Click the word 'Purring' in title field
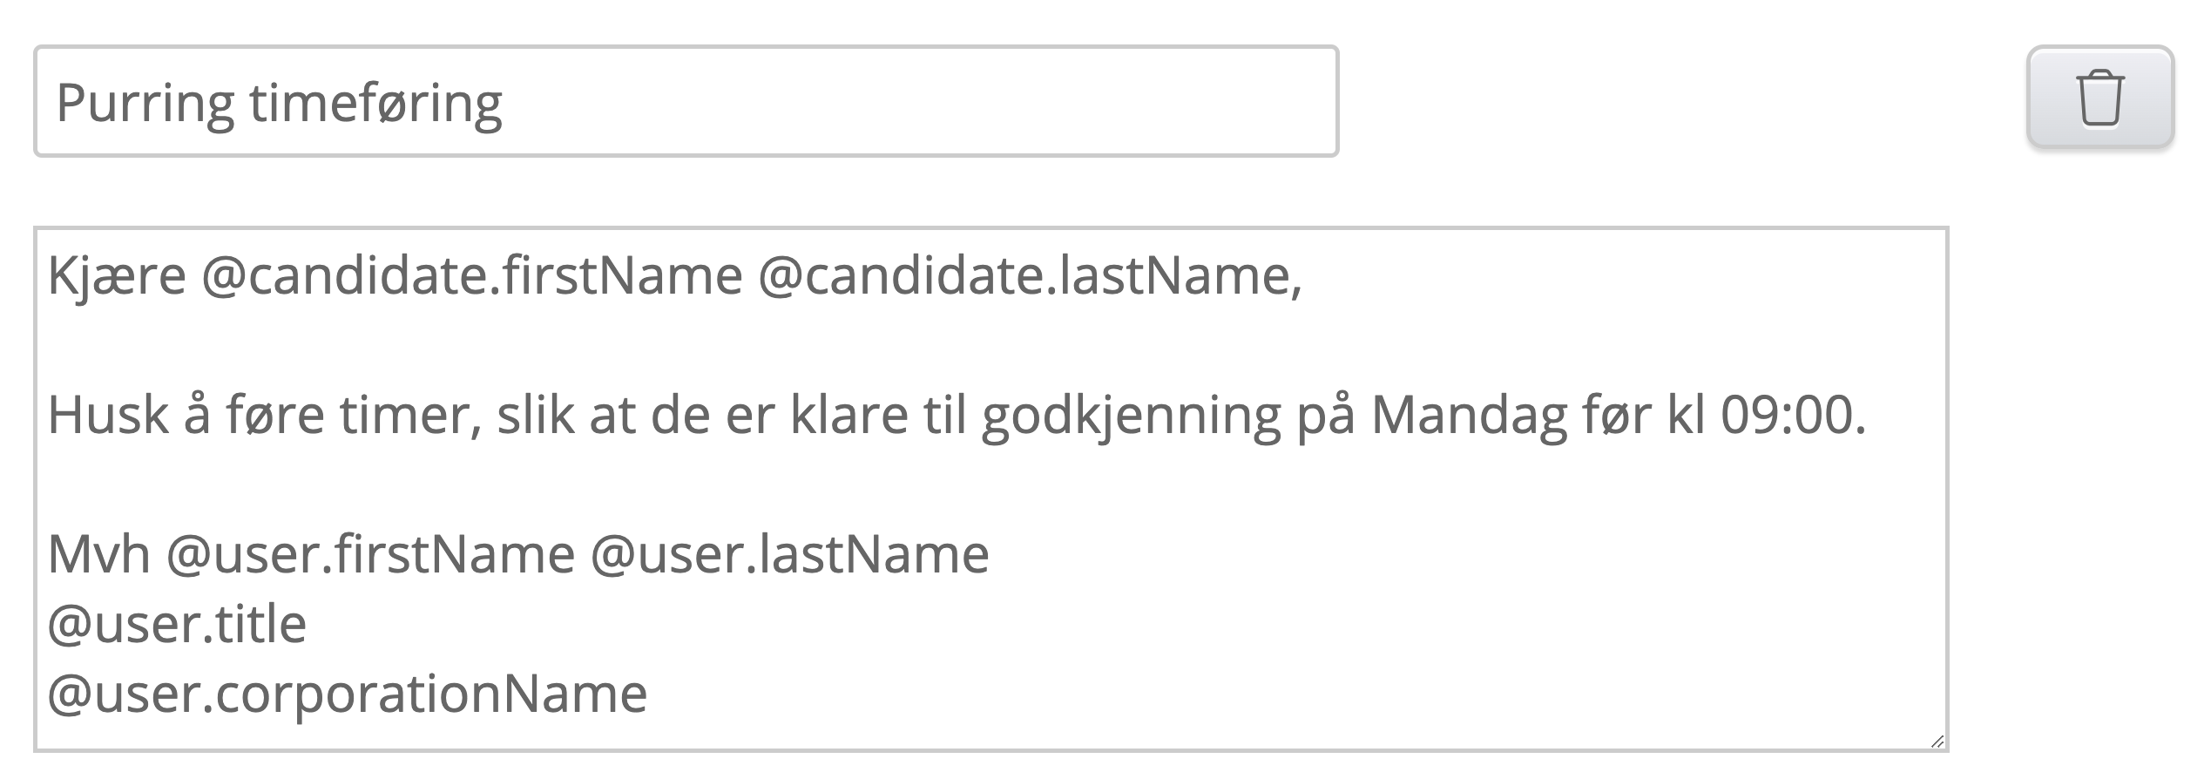This screenshot has width=2204, height=779. [145, 103]
